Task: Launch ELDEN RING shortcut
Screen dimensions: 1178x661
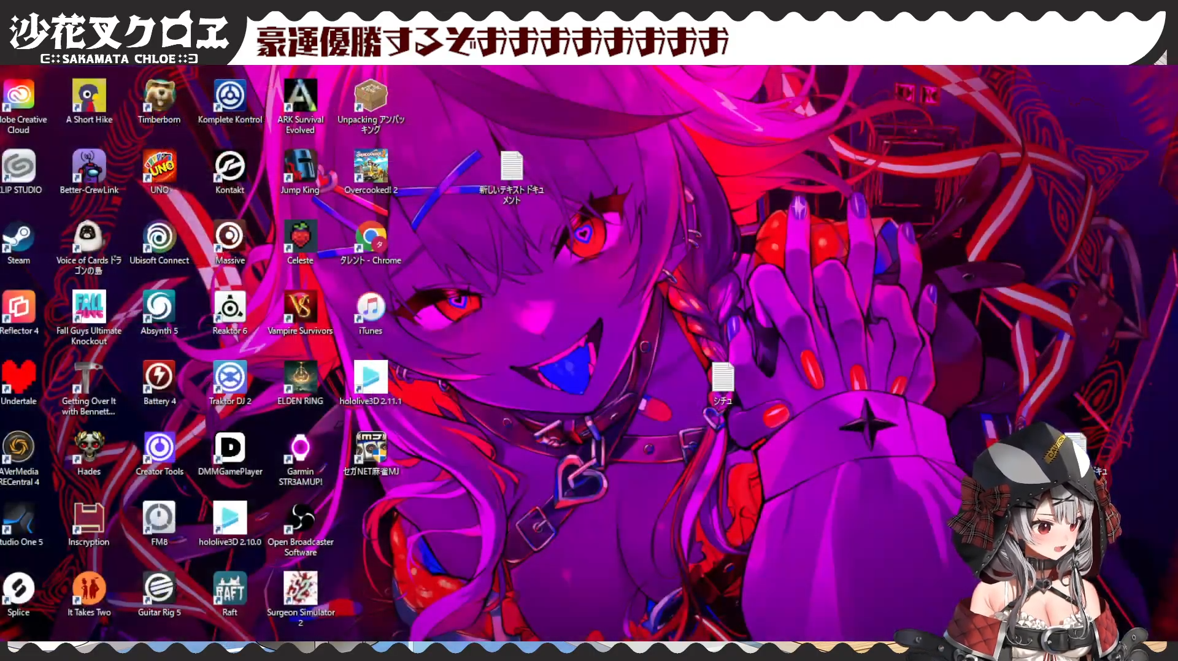Action: coord(301,377)
